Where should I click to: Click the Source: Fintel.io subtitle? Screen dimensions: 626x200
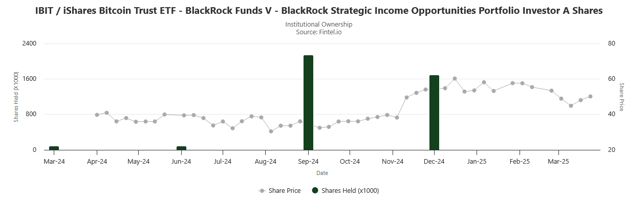319,32
